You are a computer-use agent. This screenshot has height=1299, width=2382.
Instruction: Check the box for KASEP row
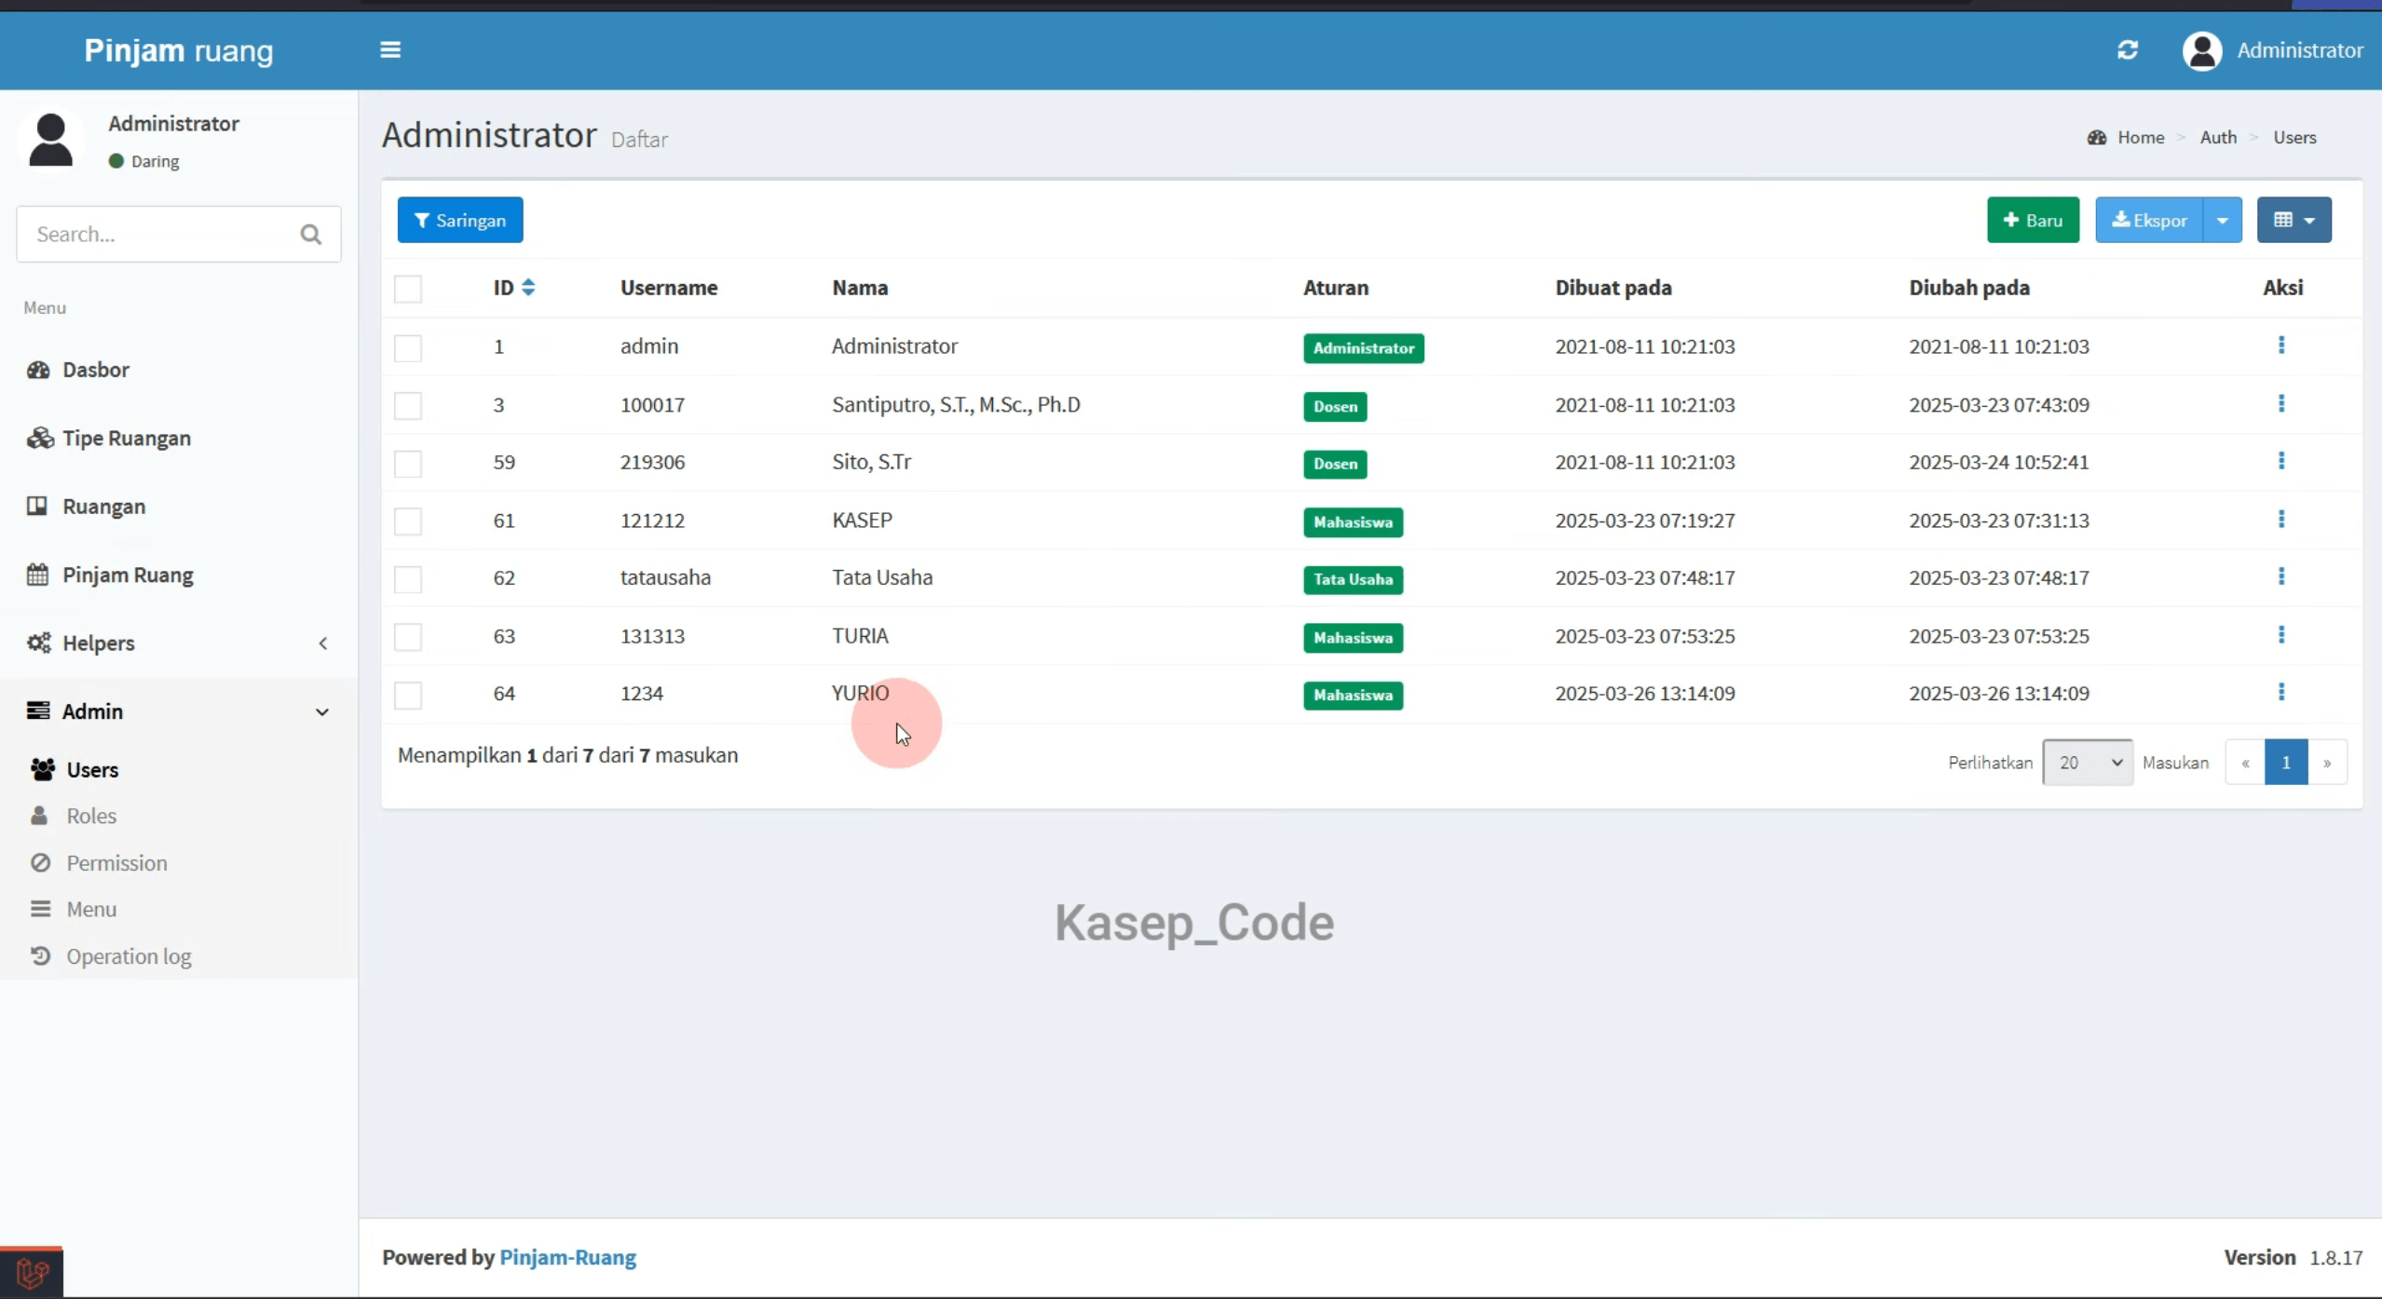click(x=408, y=521)
